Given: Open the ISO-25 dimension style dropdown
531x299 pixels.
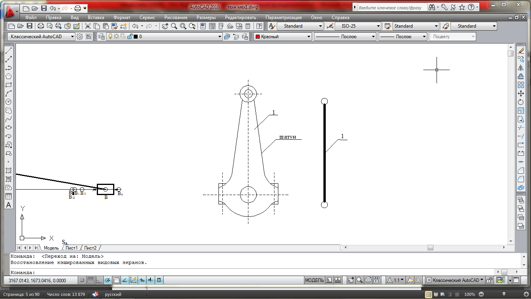Looking at the screenshot, I should point(358,26).
